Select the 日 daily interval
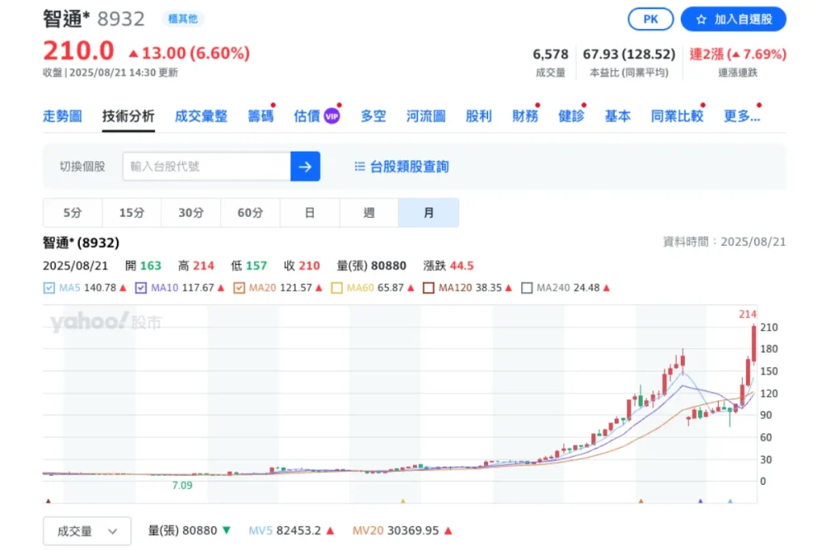The height and width of the screenshot is (551, 826). click(310, 213)
